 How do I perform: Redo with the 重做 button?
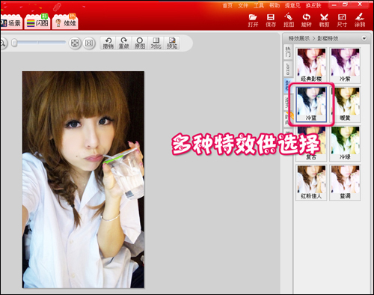click(124, 43)
